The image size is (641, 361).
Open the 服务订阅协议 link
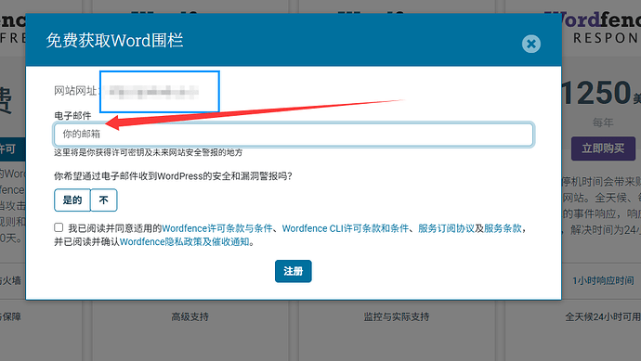(x=446, y=228)
